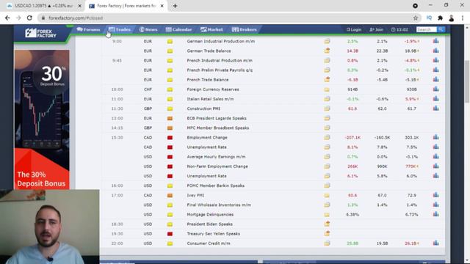Click the browser address bar
470x264 pixels.
tap(228, 18)
